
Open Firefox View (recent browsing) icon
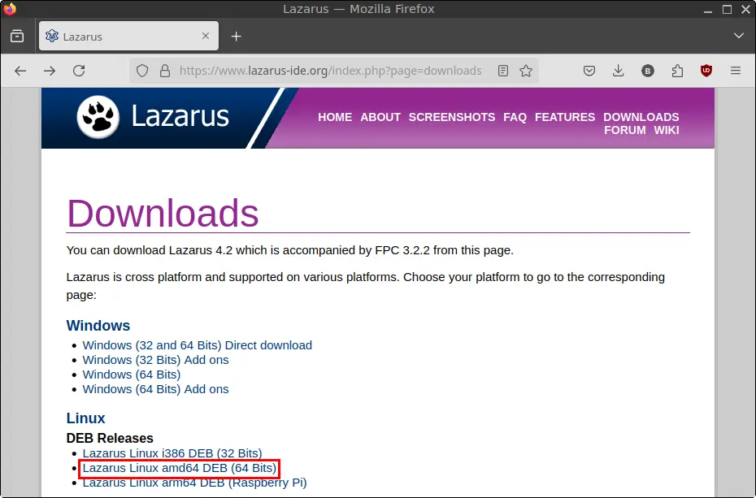click(17, 36)
